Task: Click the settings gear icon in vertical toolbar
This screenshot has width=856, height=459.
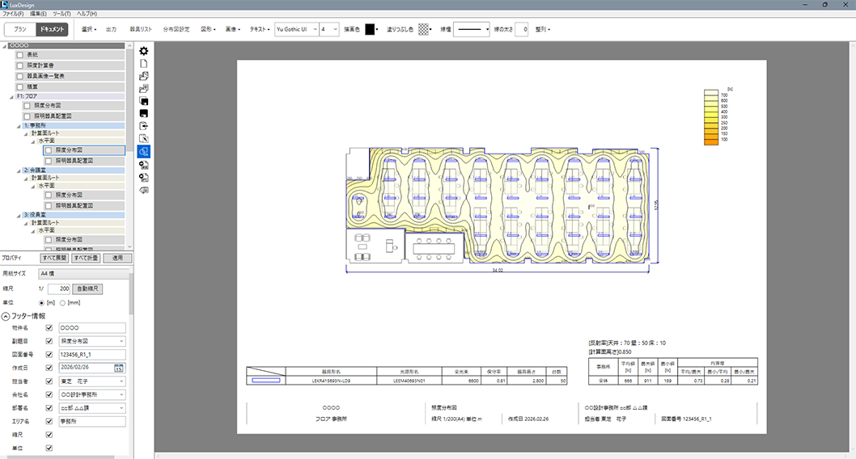Action: [x=144, y=50]
